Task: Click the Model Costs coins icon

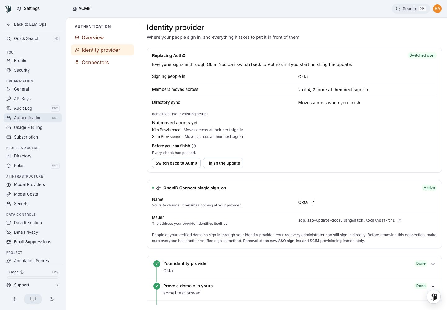Action: (x=9, y=194)
